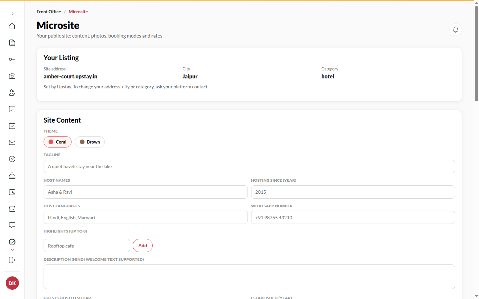Open the DK user avatar
This screenshot has width=479, height=299.
12,283
